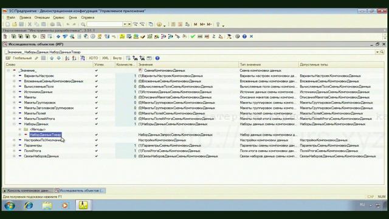Click magnifier button at end of path field
Image resolution: width=389 pixels, height=219 pixels.
(382, 52)
